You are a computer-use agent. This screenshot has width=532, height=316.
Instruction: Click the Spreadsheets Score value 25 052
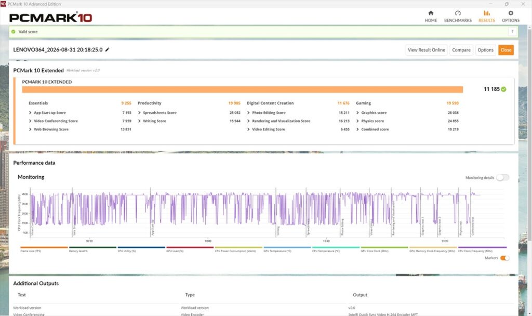[235, 113]
